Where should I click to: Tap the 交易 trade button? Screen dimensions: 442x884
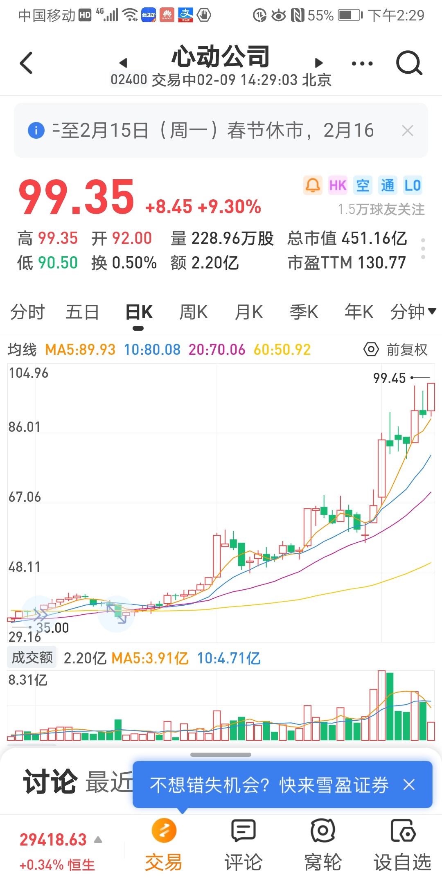pyautogui.click(x=164, y=845)
